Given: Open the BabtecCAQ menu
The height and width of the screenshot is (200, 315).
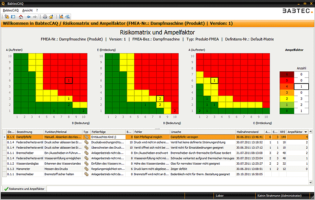Looking at the screenshot, I should tap(11, 10).
